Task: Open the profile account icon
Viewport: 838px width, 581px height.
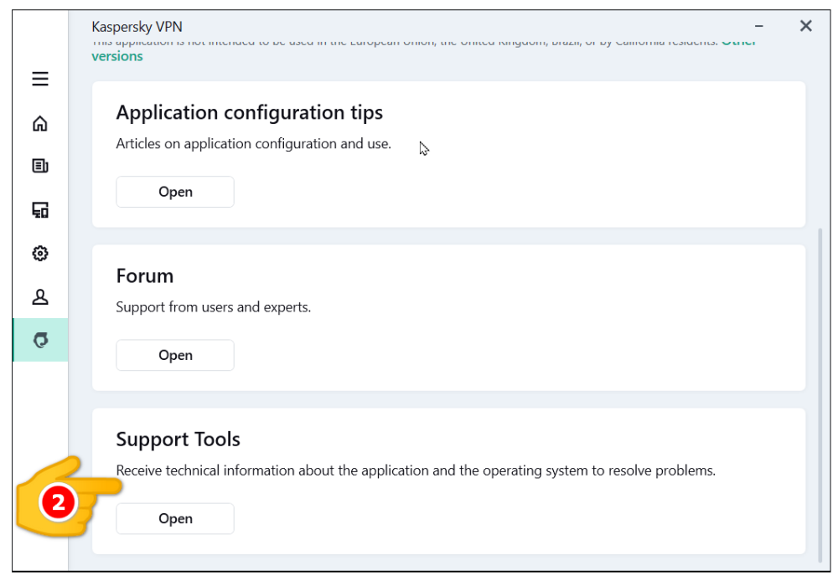Action: click(40, 296)
